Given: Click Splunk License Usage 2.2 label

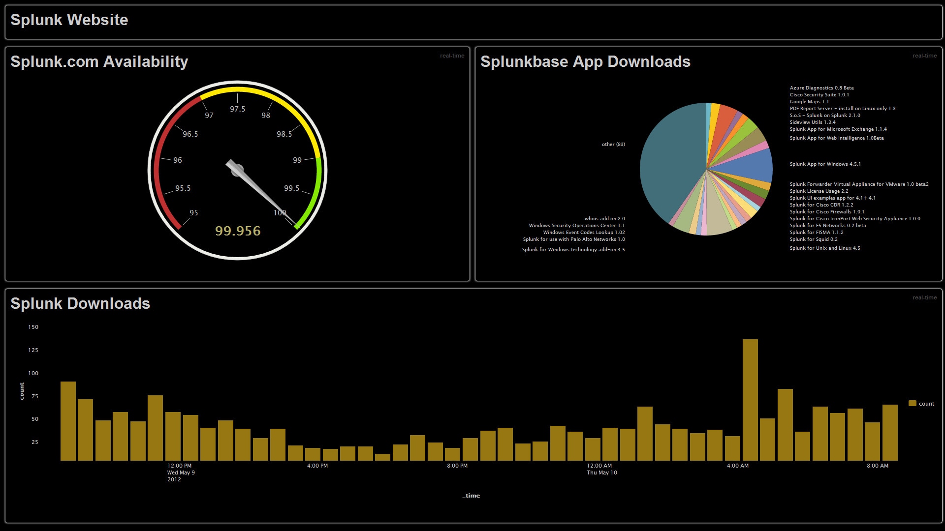Looking at the screenshot, I should pos(819,191).
